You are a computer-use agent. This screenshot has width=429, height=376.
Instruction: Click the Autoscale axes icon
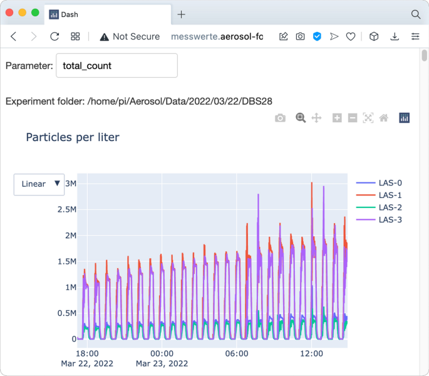click(x=368, y=118)
